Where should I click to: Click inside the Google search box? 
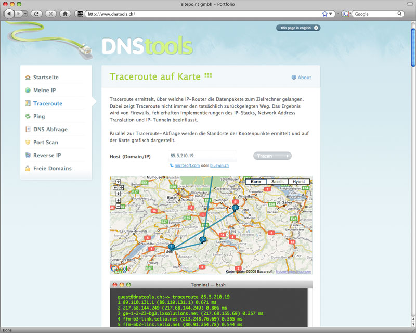375,14
